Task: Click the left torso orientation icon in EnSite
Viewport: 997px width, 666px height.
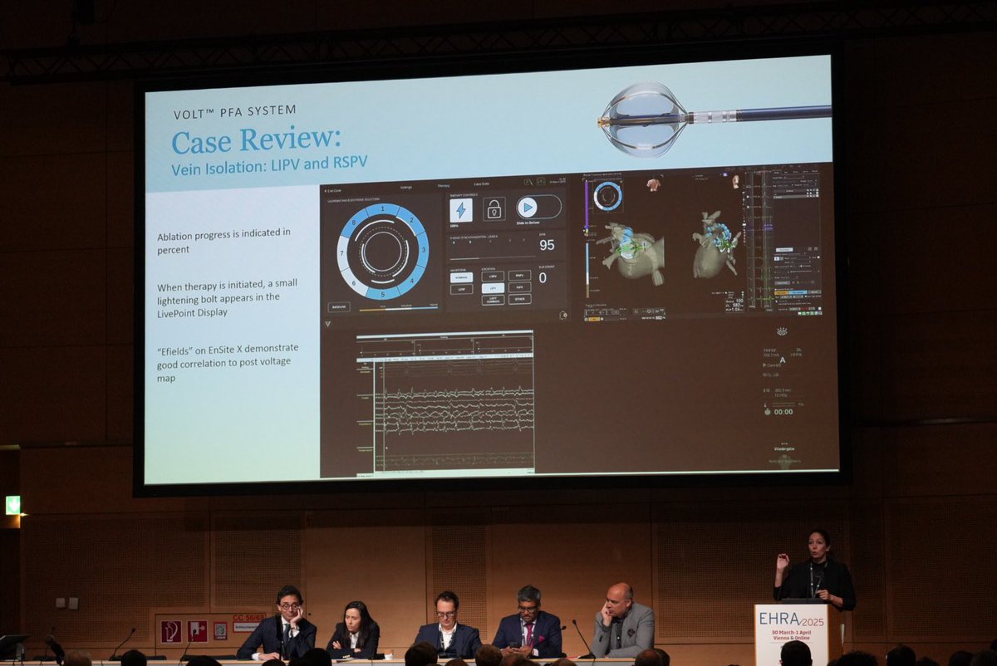Action: [654, 184]
